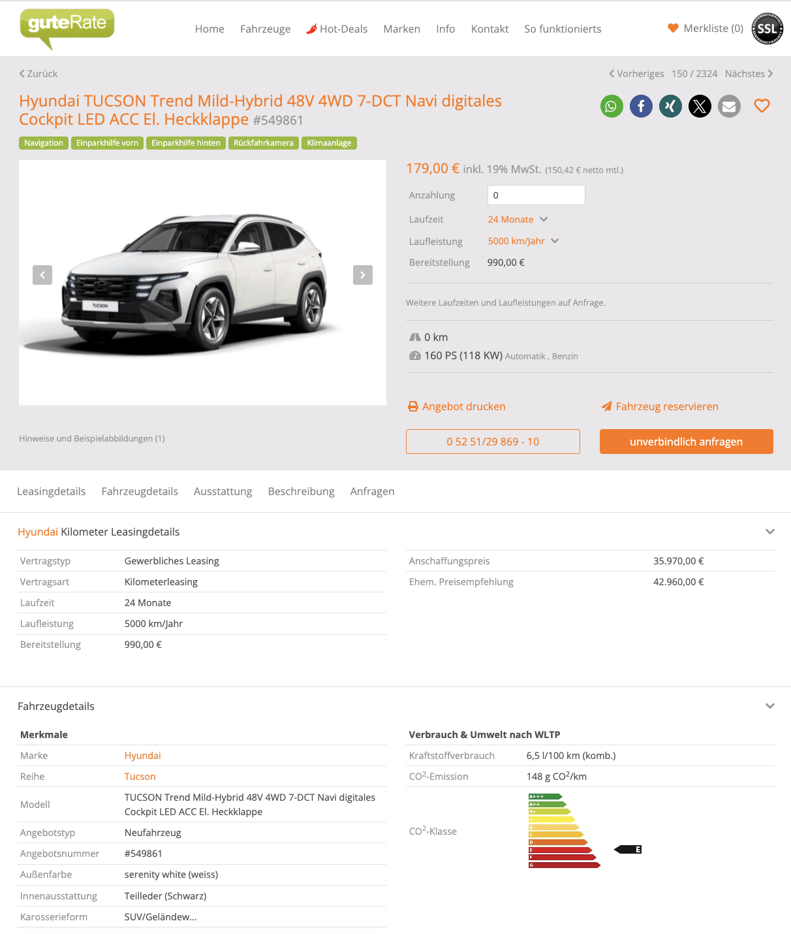Image resolution: width=791 pixels, height=934 pixels.
Task: Show the next car image with right arrow
Action: (363, 275)
